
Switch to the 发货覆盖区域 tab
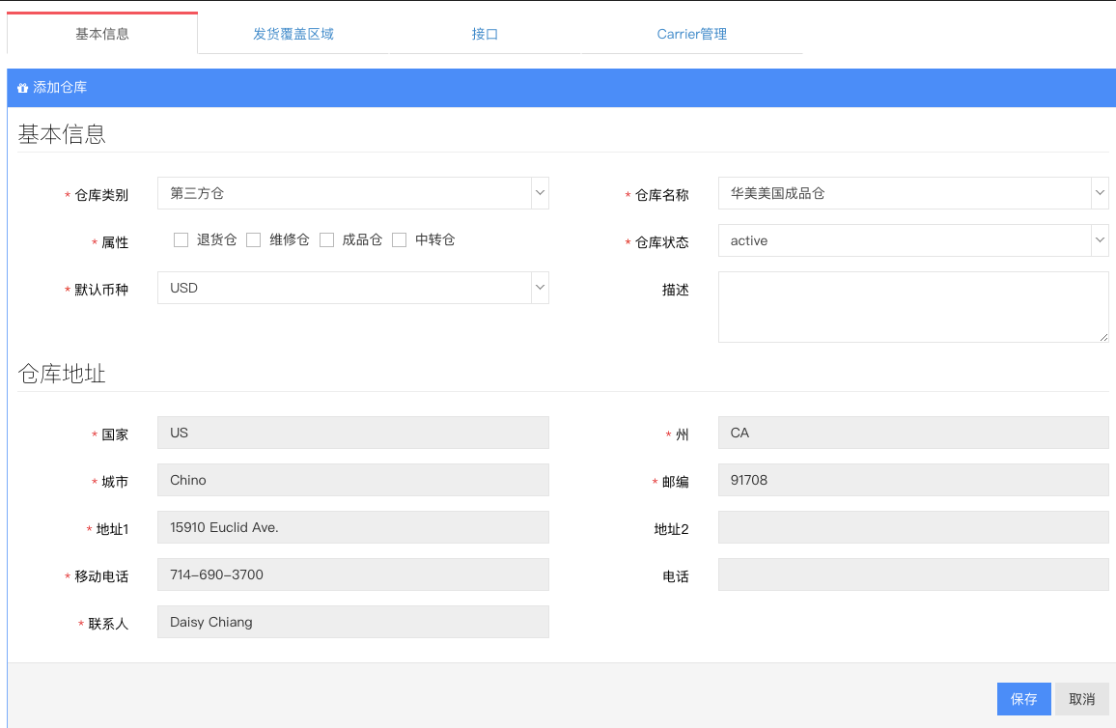(293, 34)
